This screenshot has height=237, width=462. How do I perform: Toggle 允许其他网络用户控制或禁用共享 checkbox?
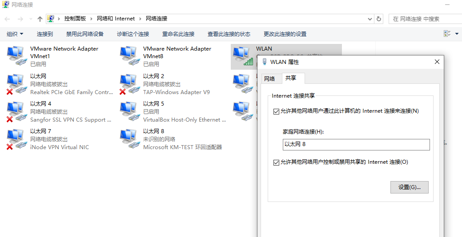pyautogui.click(x=276, y=162)
